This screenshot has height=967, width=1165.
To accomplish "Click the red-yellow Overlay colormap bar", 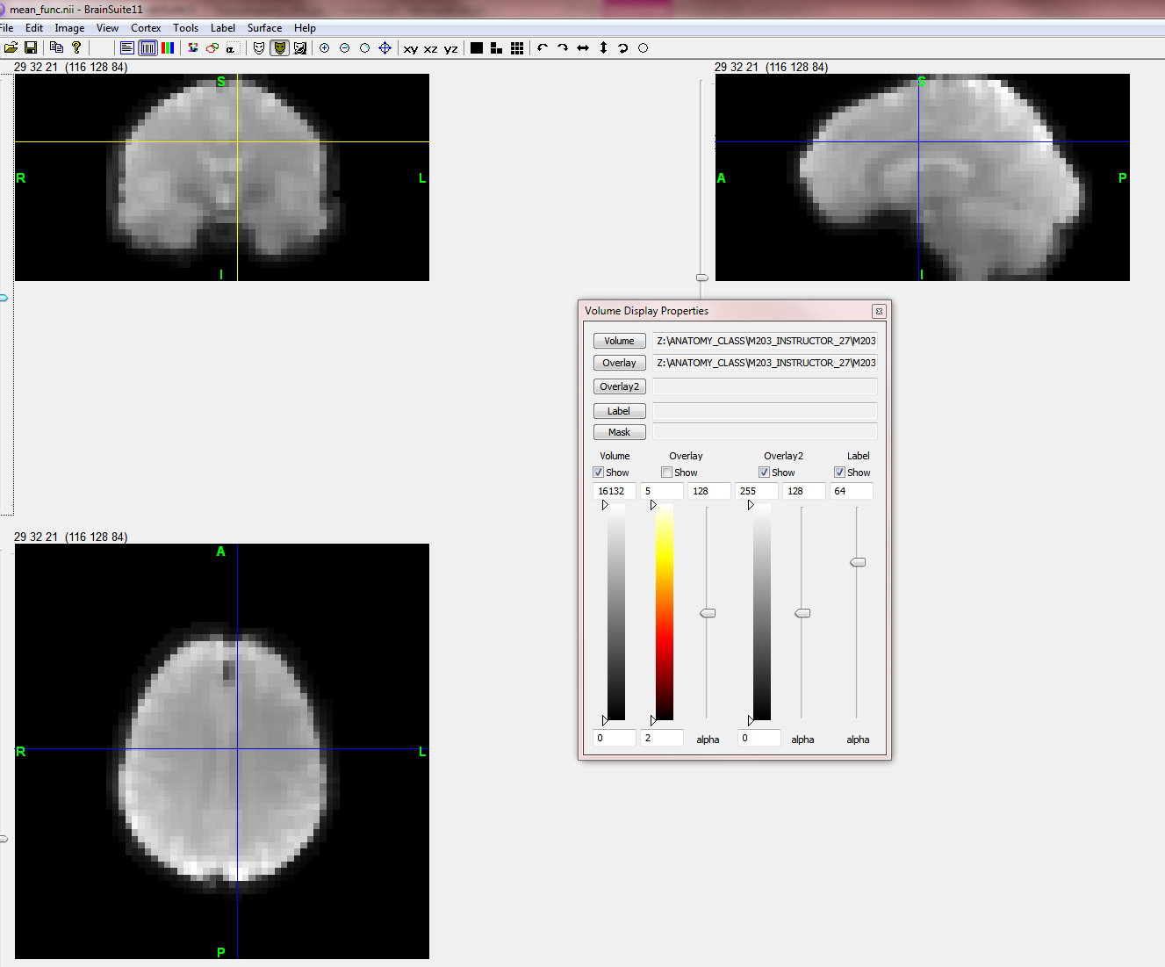I will (x=665, y=613).
